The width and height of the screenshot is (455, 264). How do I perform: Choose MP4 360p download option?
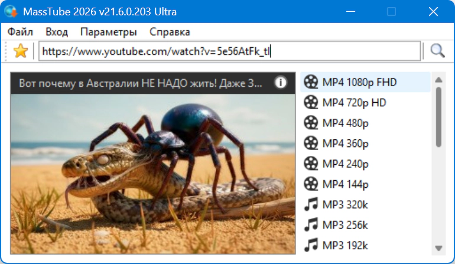[x=345, y=144]
